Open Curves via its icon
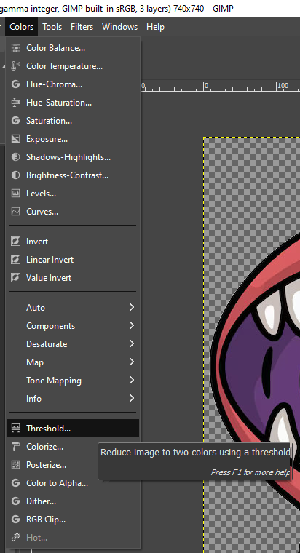 click(x=15, y=212)
